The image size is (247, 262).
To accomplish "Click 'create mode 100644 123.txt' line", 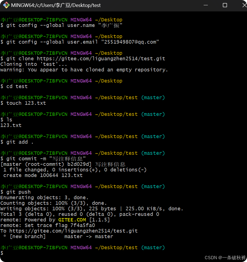I will click(x=43, y=175).
